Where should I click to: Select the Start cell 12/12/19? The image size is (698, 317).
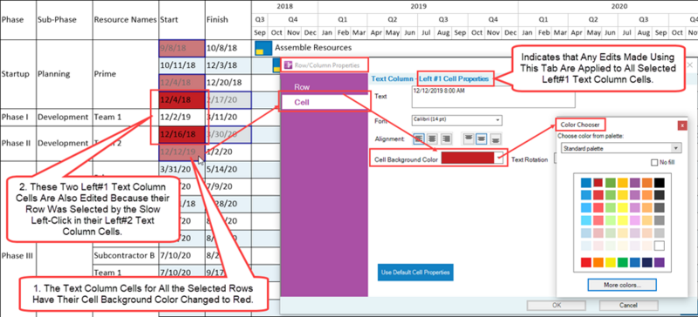[x=182, y=152]
